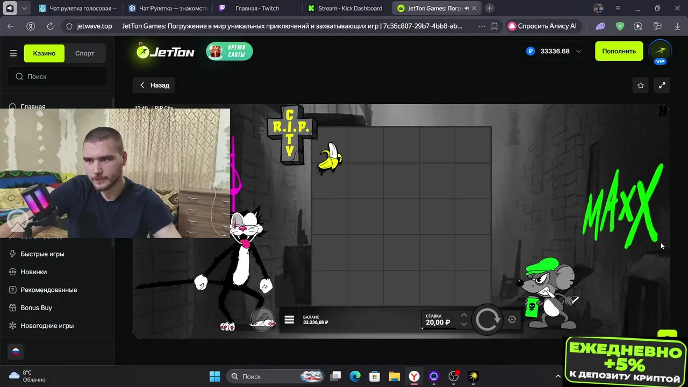This screenshot has width=688, height=387.
Task: Open the autoplay icon next to spin
Action: pyautogui.click(x=512, y=319)
